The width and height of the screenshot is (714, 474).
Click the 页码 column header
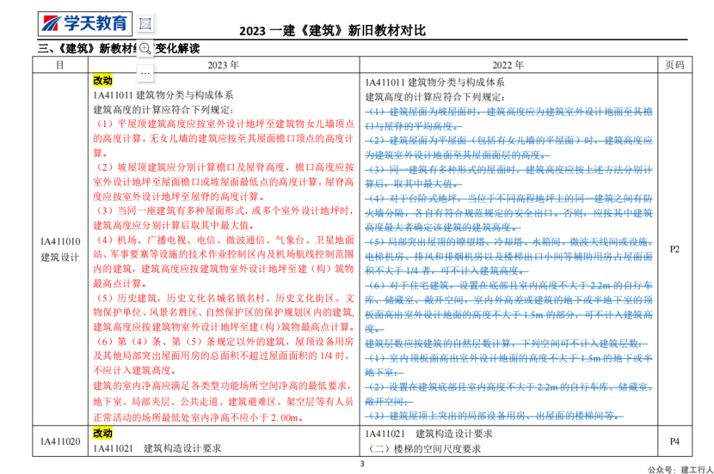(675, 65)
